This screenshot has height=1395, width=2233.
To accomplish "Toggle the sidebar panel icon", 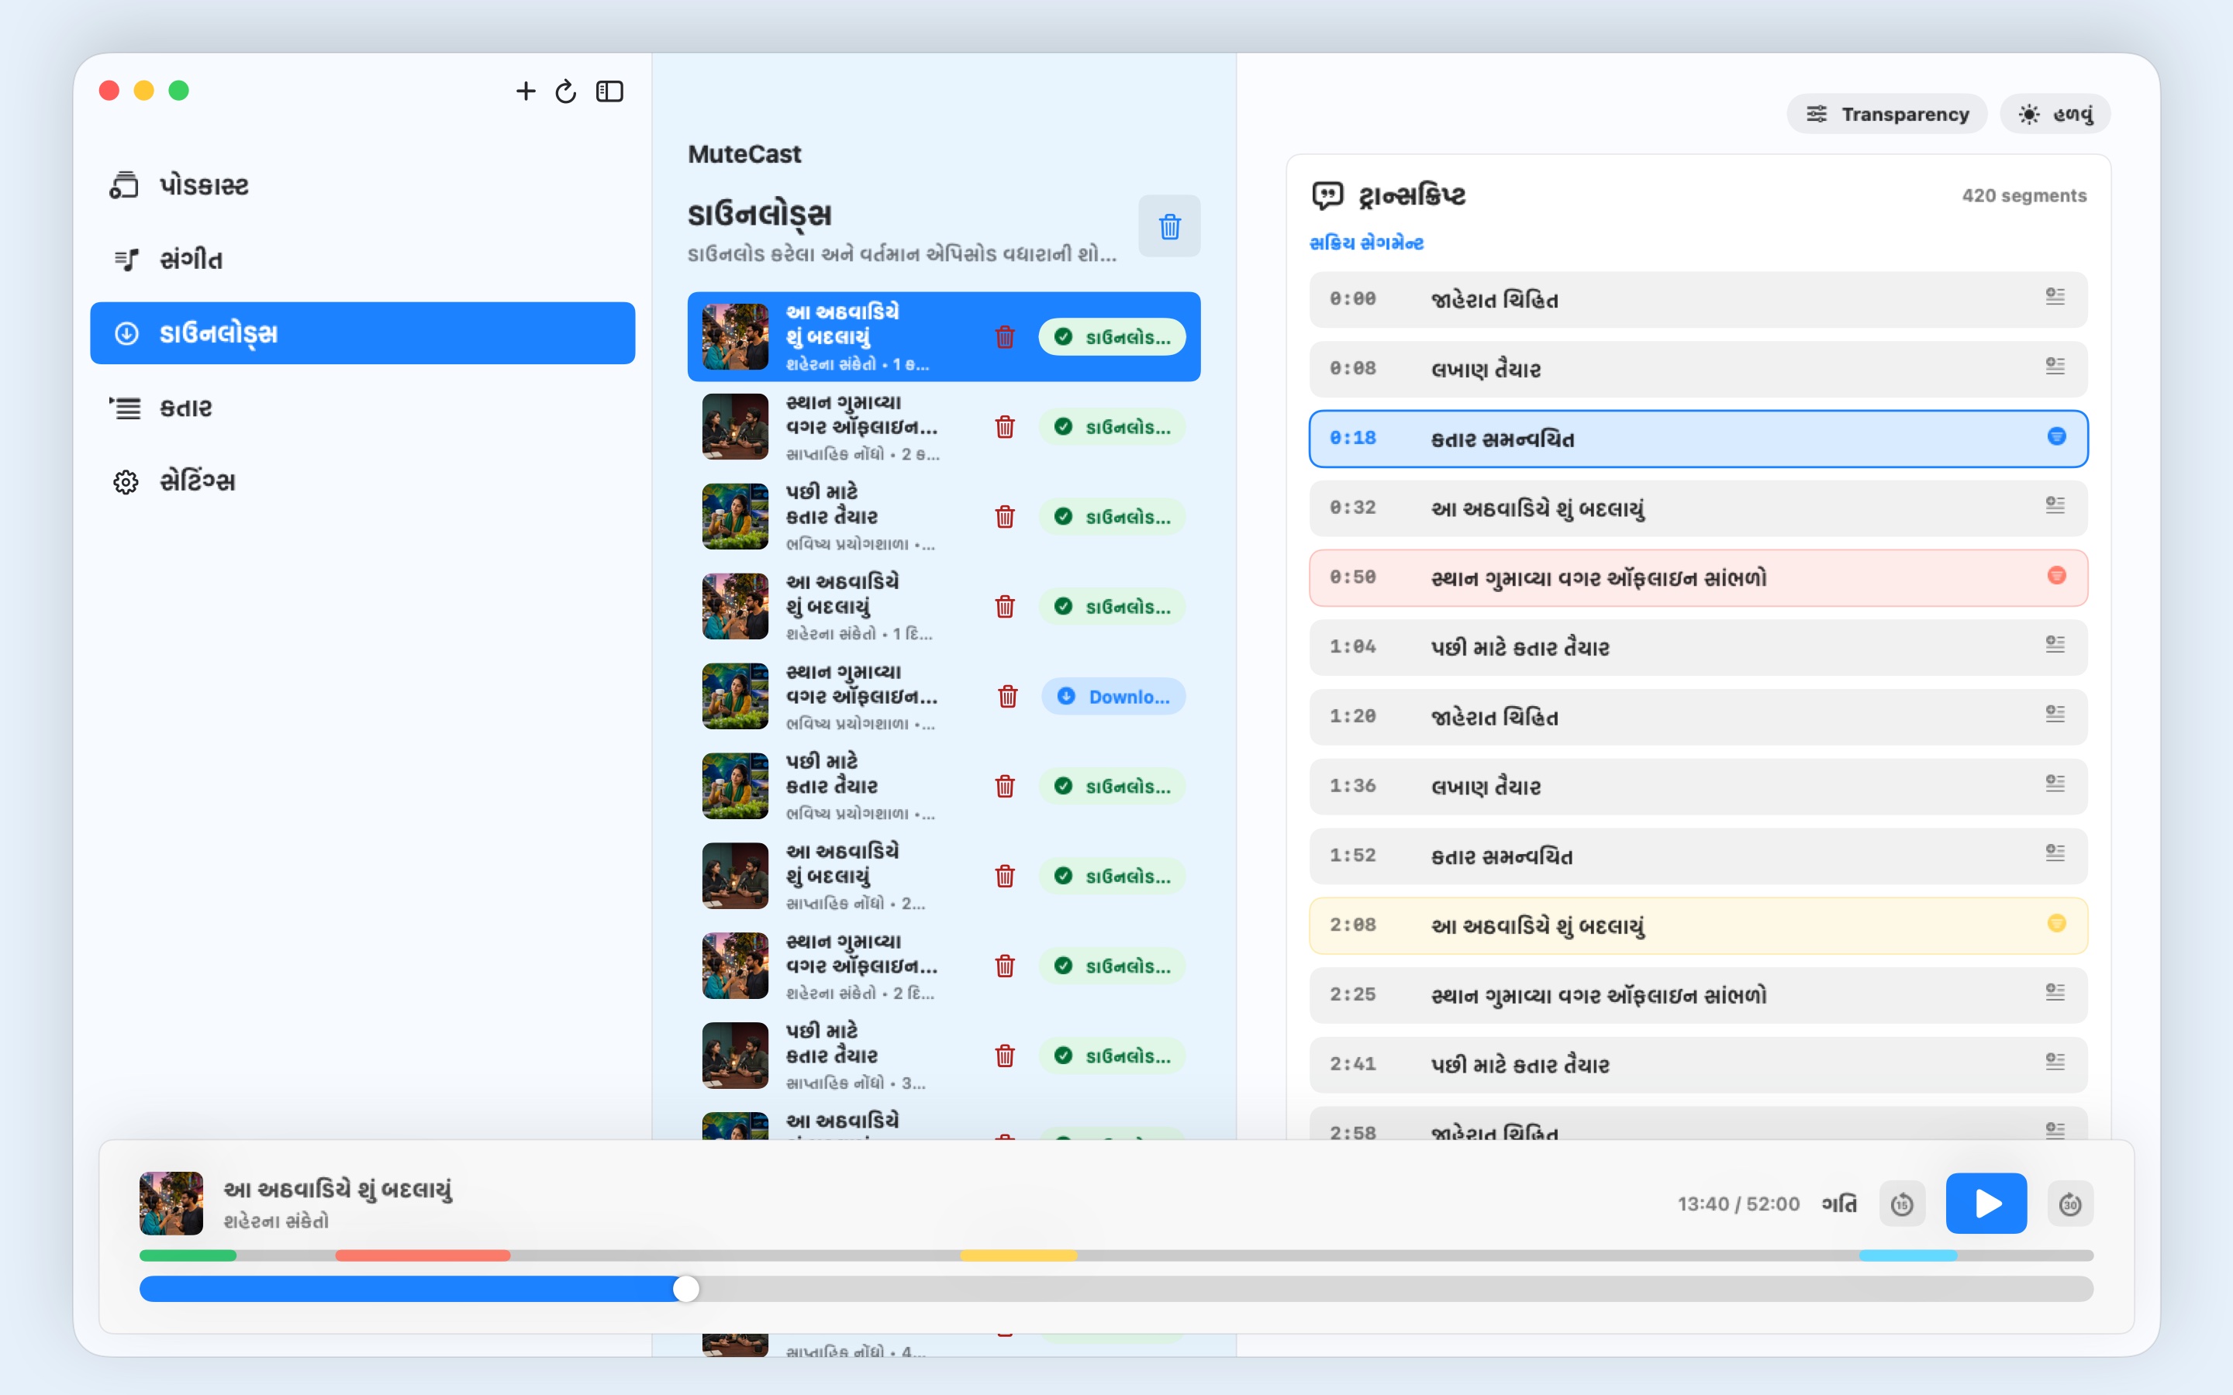I will click(x=609, y=91).
